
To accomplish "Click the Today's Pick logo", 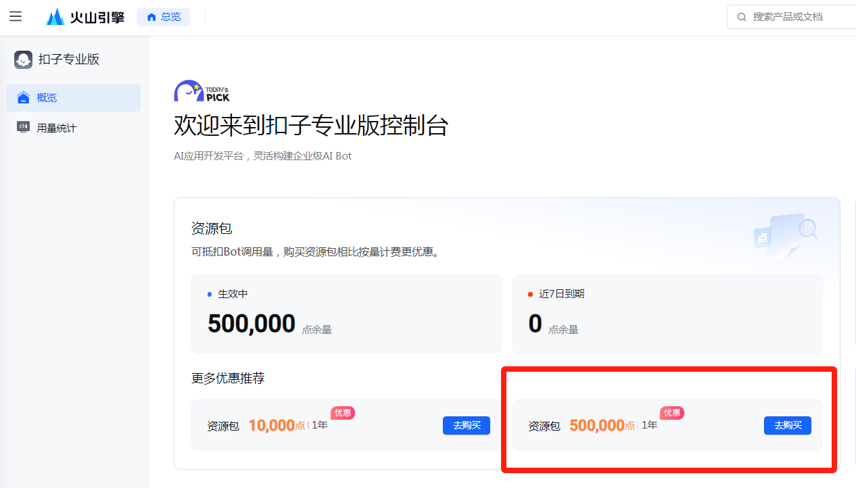I will (x=202, y=91).
